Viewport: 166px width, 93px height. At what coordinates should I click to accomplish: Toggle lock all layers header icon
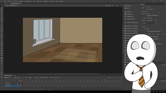pos(21,81)
